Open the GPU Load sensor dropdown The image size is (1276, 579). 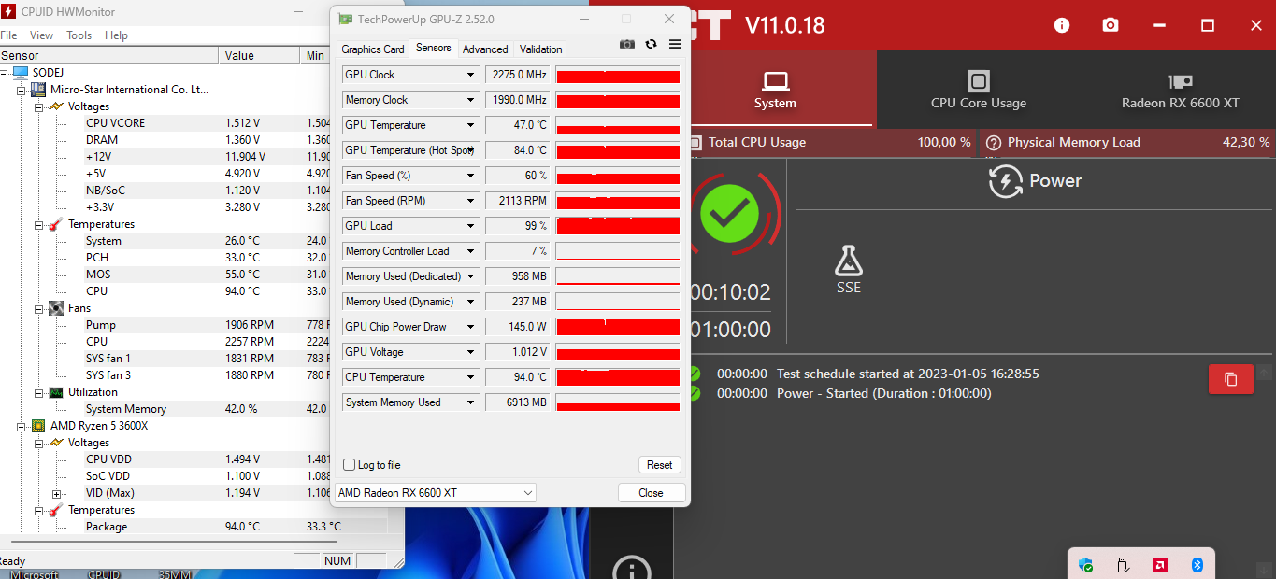[471, 226]
